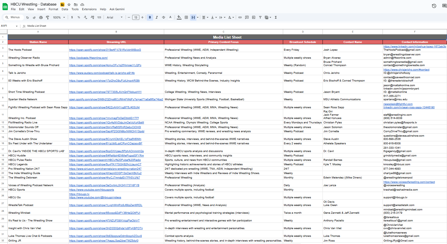
Task: Open the Format menu
Action: [x=53, y=9]
